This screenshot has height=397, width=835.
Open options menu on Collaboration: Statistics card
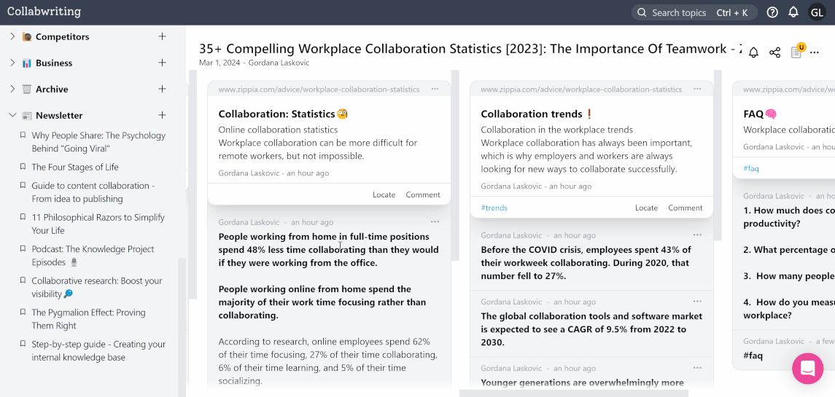[435, 89]
